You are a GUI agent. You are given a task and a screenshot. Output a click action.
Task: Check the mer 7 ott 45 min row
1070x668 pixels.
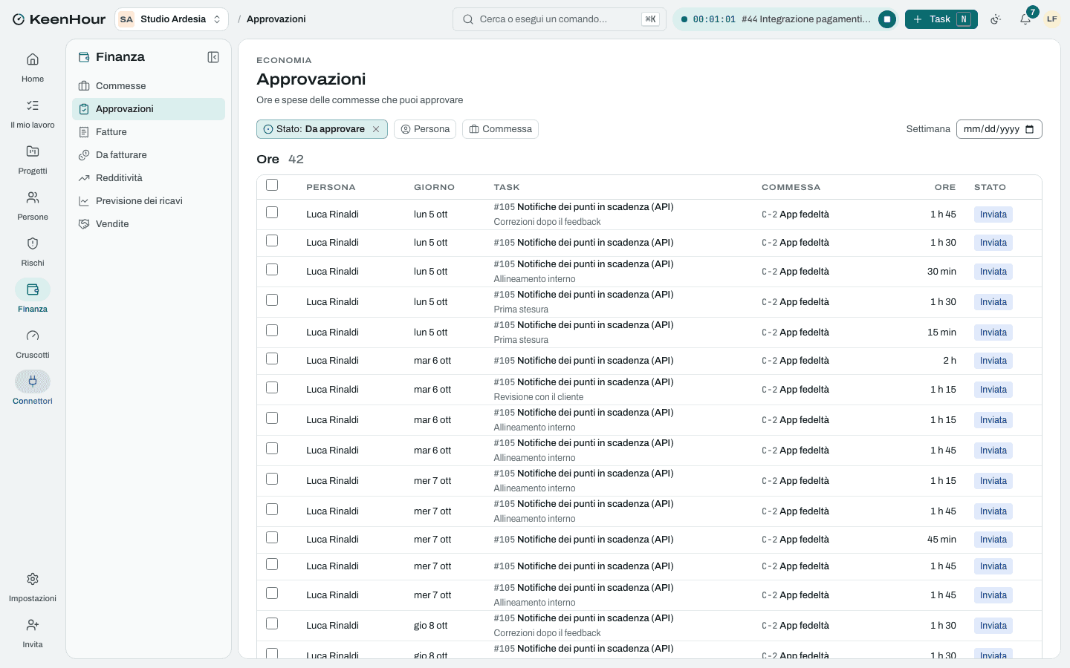[x=272, y=537]
